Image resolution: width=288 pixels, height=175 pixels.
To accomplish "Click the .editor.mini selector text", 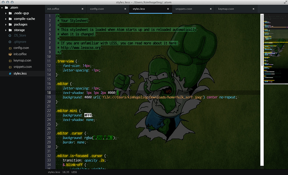I will 67,111.
